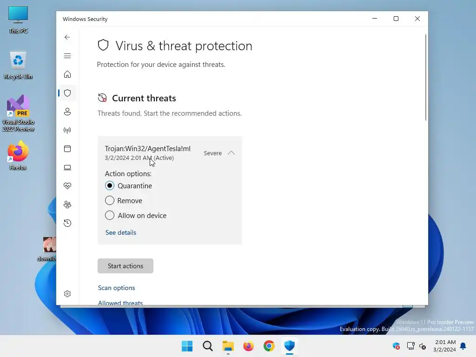This screenshot has width=476, height=357.
Task: Select Virus & threat protection shield in sidebar
Action: tap(67, 93)
